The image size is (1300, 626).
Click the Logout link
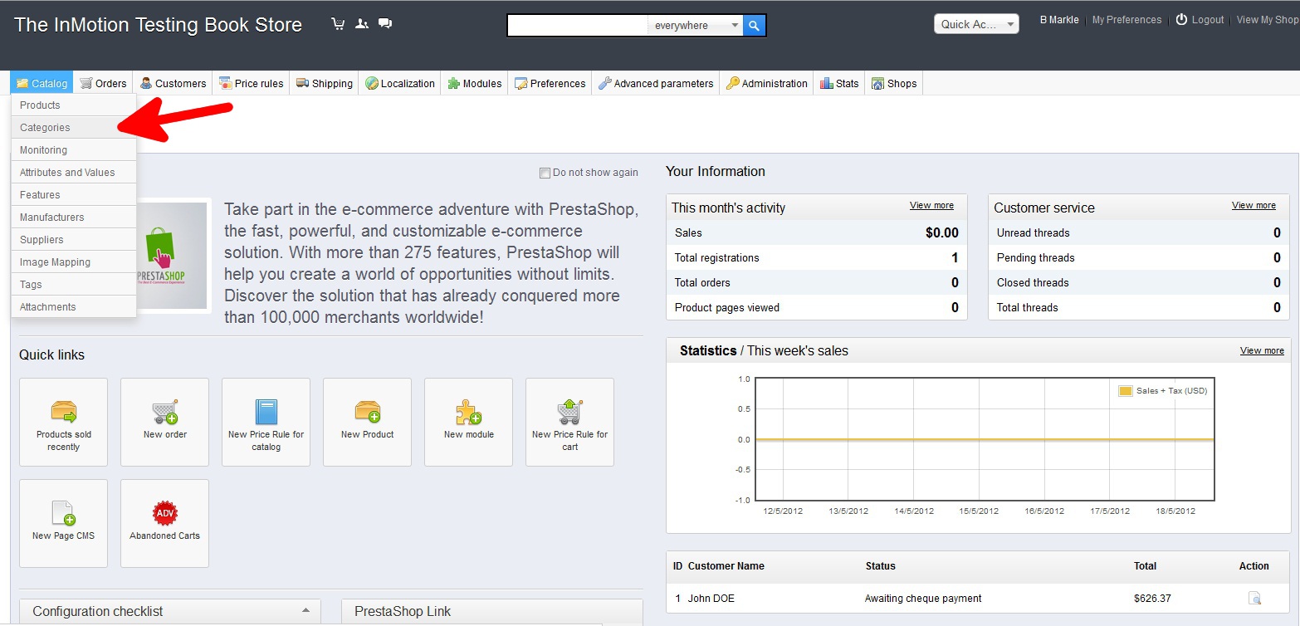click(x=1200, y=20)
